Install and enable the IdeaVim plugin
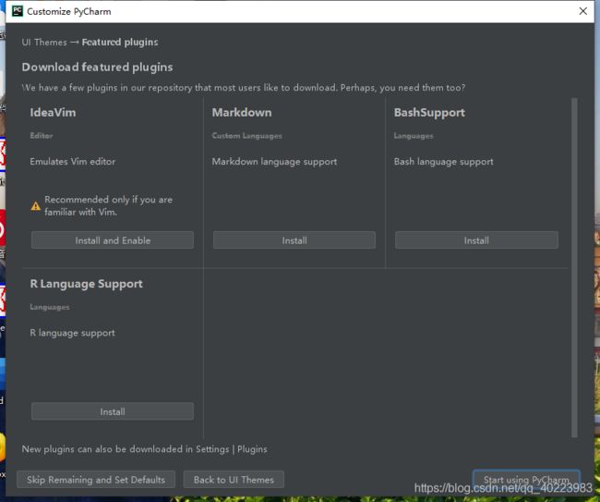The image size is (600, 502). [113, 240]
